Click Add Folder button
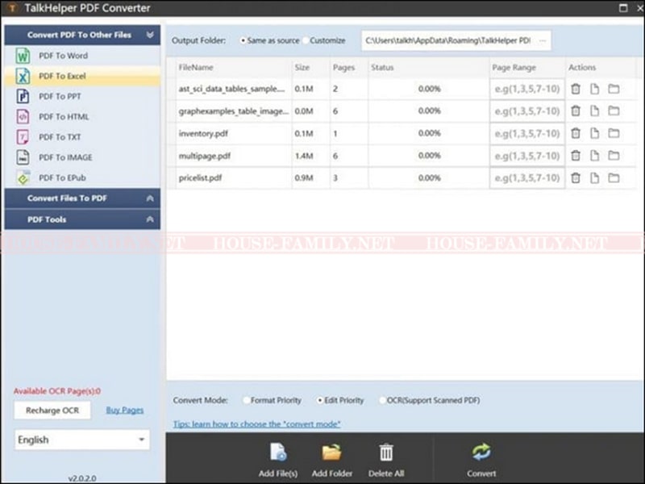The height and width of the screenshot is (484, 645). click(332, 460)
